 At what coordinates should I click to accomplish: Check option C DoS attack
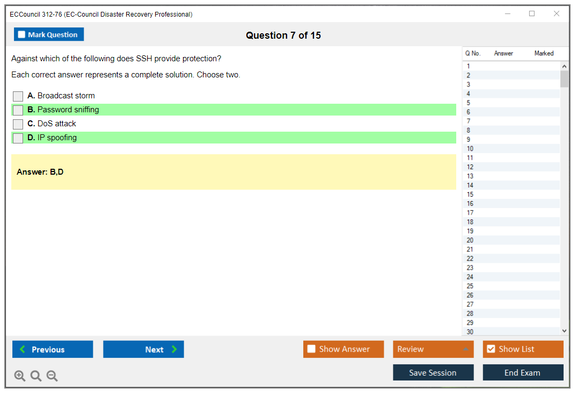pyautogui.click(x=18, y=124)
